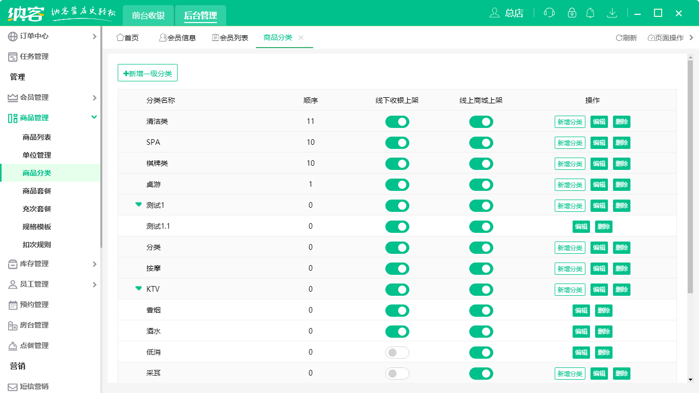Click the 房台管理 building icon
The image size is (699, 393).
(13, 325)
